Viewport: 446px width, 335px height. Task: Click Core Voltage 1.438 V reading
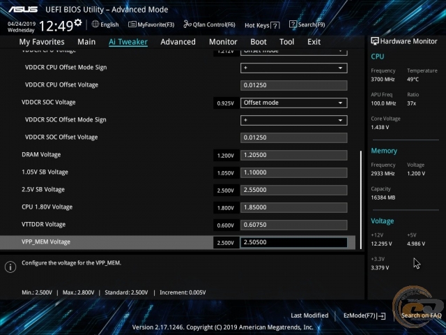(380, 127)
